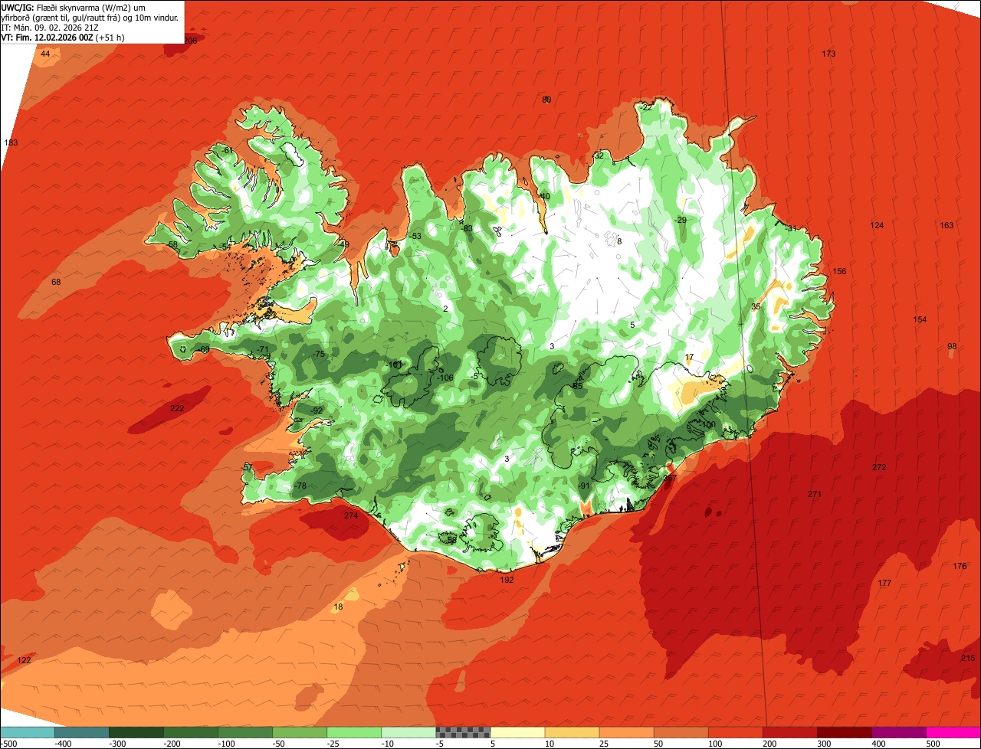981x749 pixels.
Task: Click the map value 177
Action: (x=884, y=583)
